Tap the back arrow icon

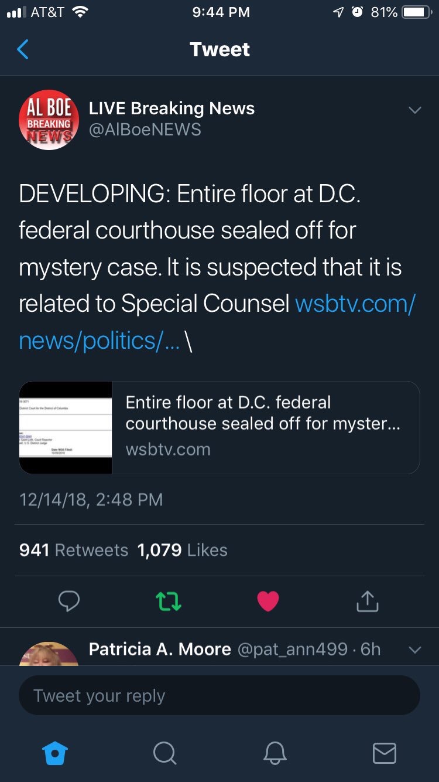[x=23, y=50]
